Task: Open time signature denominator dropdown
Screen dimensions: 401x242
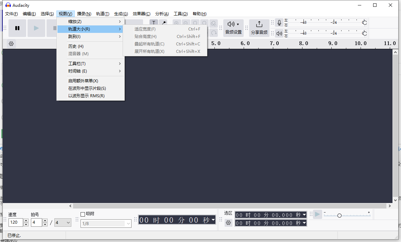Action: pos(63,223)
